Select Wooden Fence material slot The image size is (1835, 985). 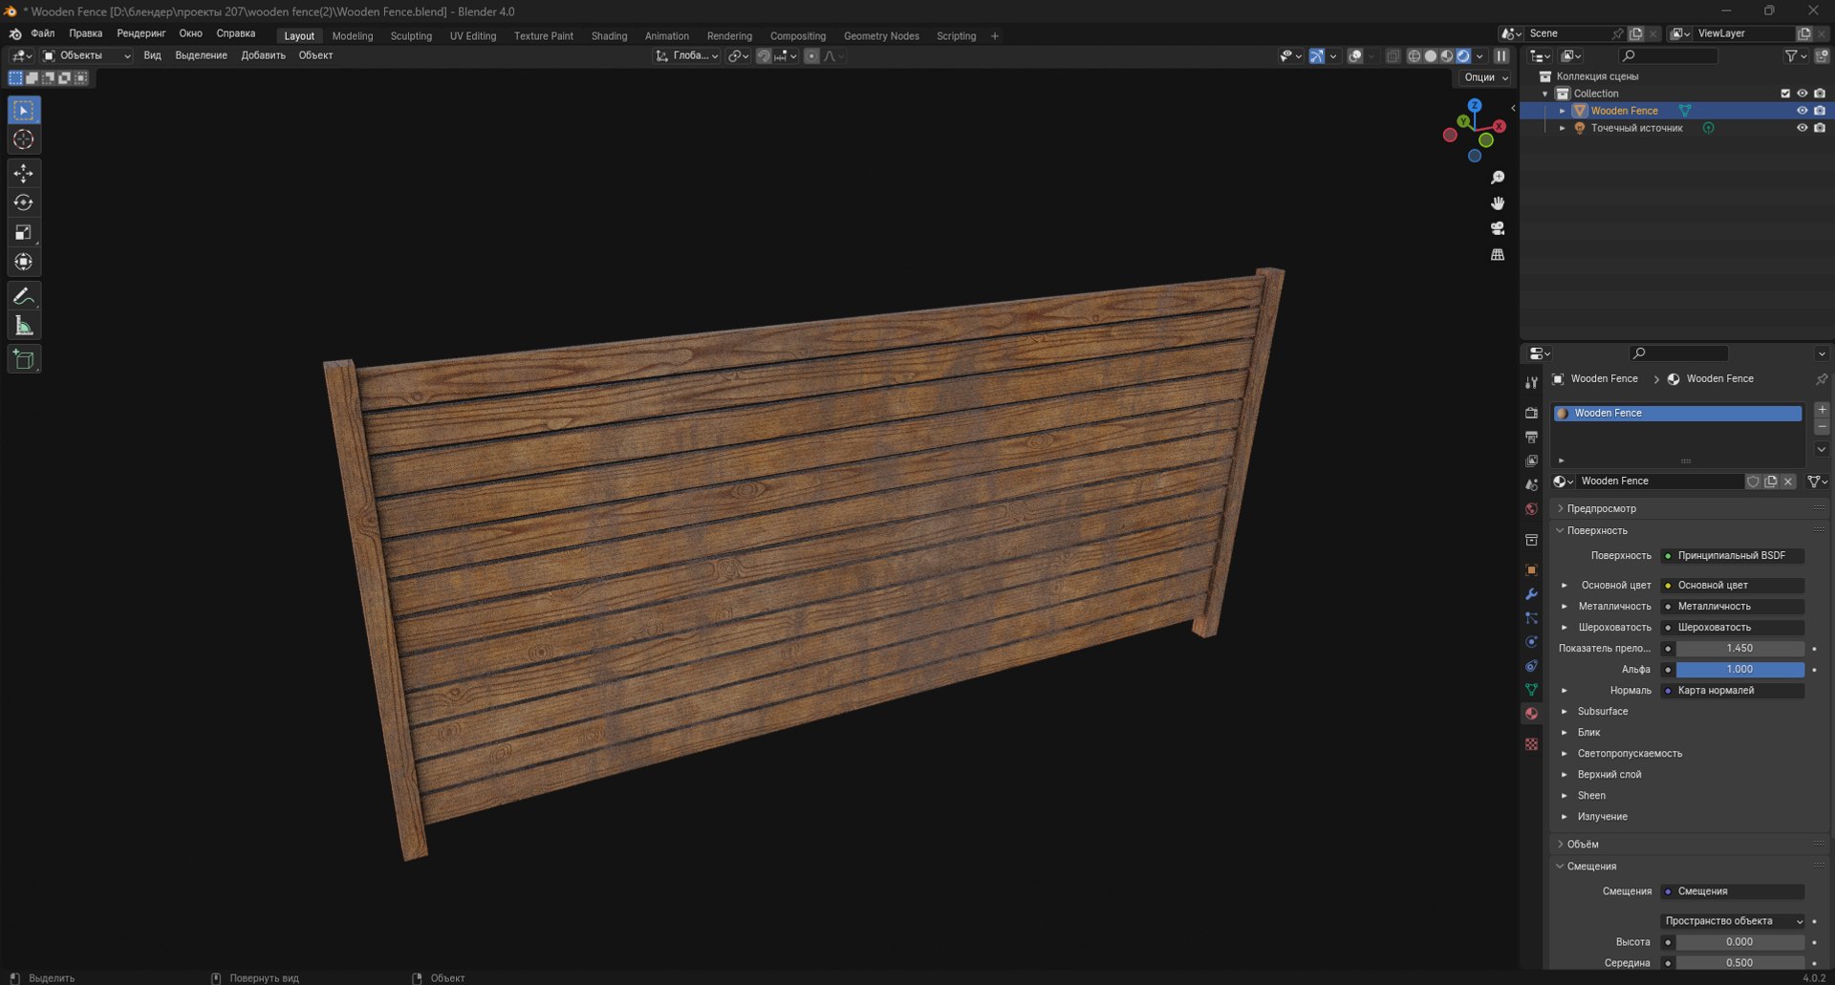[1677, 413]
